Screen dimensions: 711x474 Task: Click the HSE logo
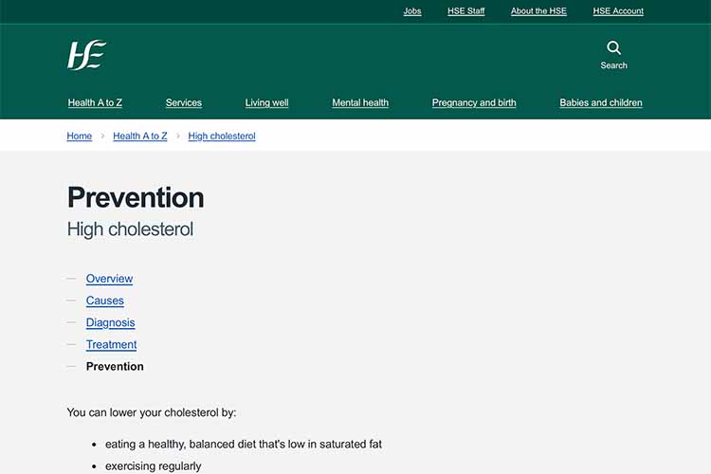(x=86, y=55)
